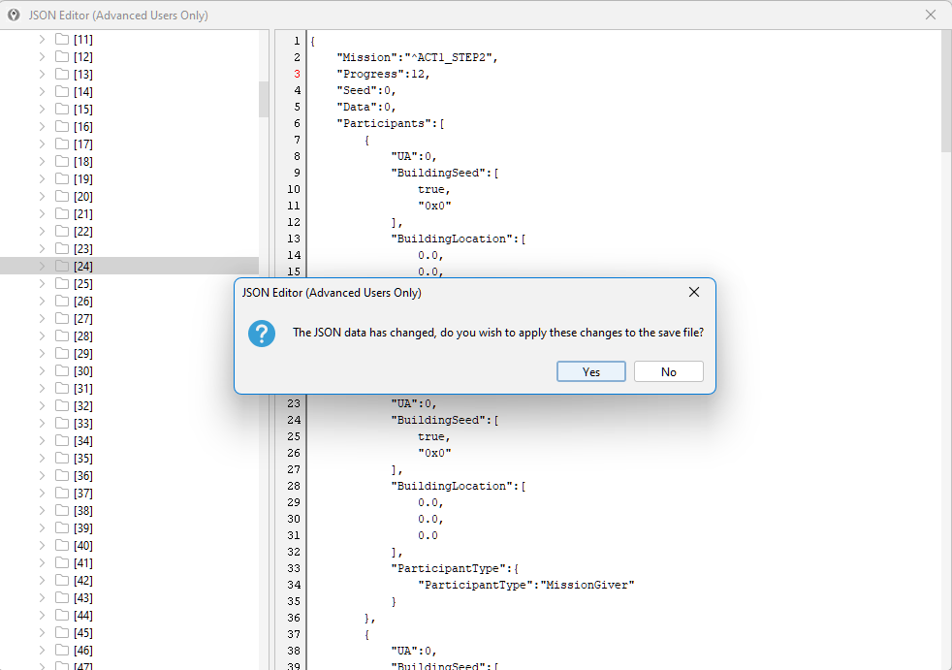The image size is (952, 670).
Task: Click the "Seed":0 line in editor
Action: 366,90
